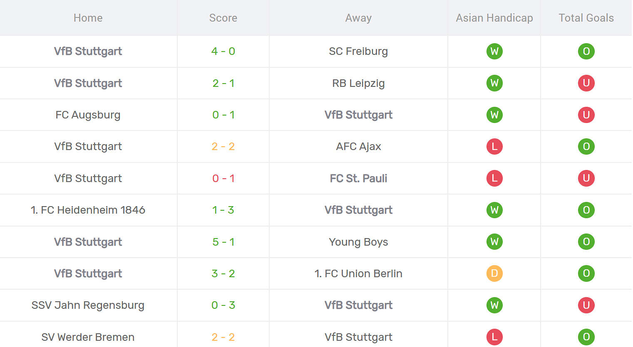The width and height of the screenshot is (633, 347).
Task: Click the W handicap badge in FC Augsburg row
Action: tap(494, 115)
